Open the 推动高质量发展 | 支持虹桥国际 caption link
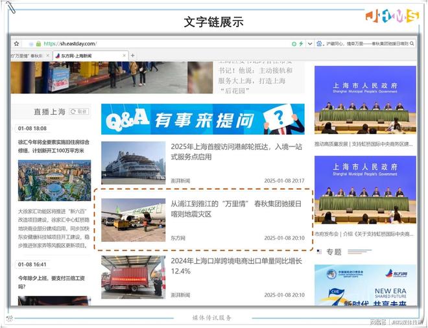The image size is (428, 328). coord(364,144)
